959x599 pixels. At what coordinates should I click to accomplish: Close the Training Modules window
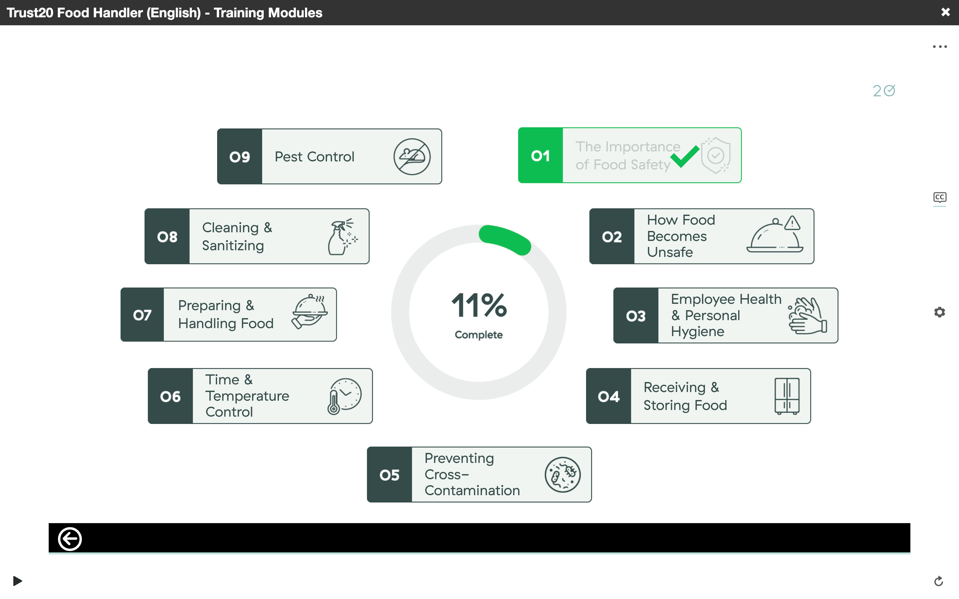point(946,12)
